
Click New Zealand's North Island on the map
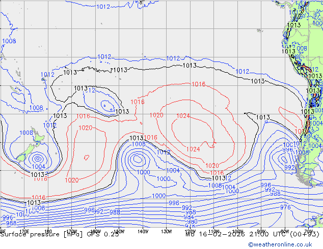pos(39,137)
